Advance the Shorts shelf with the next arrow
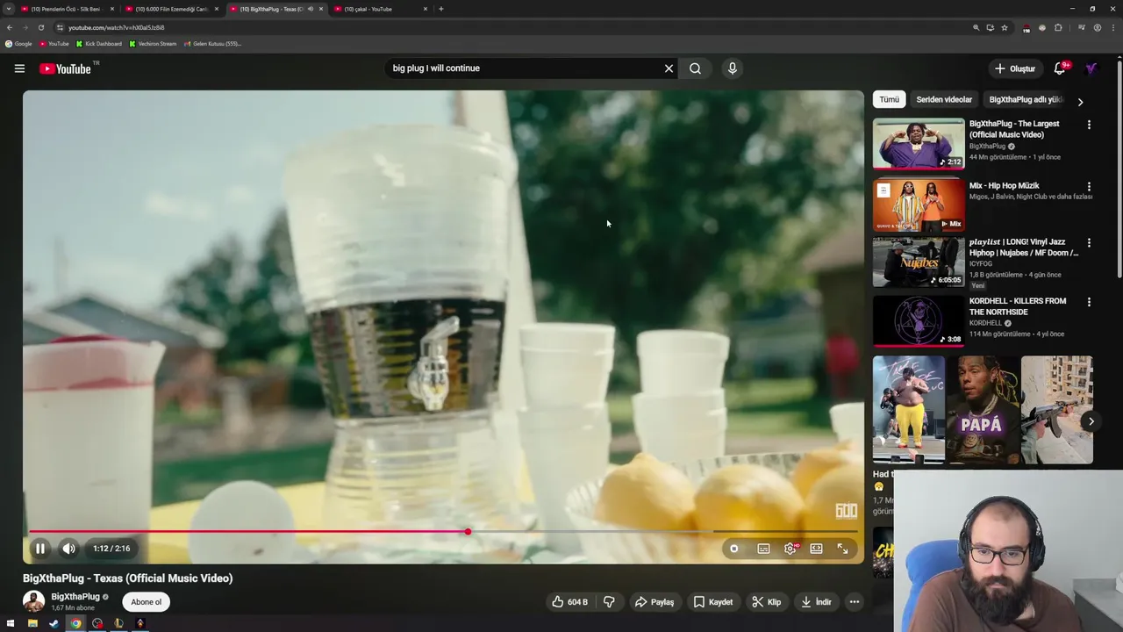This screenshot has width=1123, height=632. (x=1091, y=421)
